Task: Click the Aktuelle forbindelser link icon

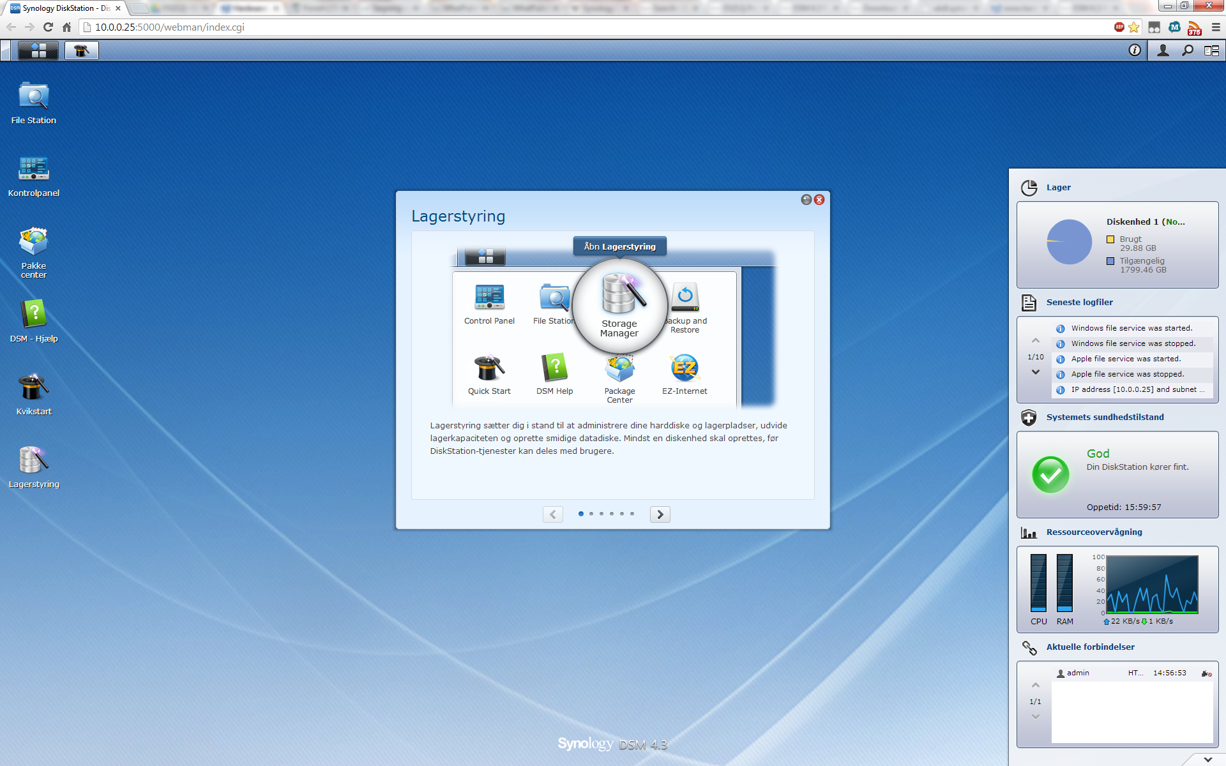Action: [x=1029, y=647]
